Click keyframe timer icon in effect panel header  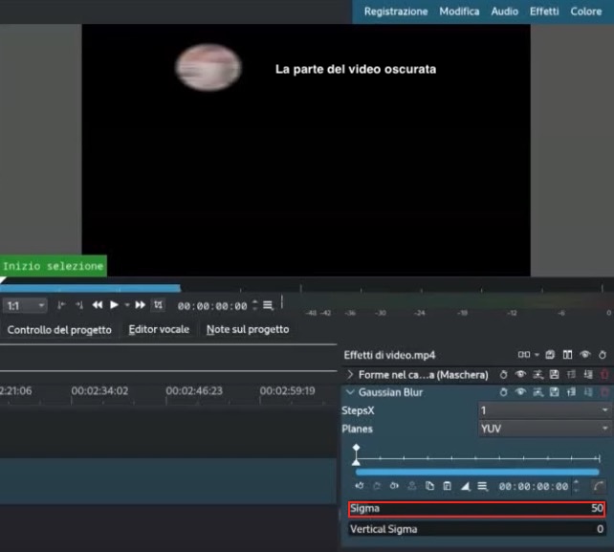pos(603,355)
